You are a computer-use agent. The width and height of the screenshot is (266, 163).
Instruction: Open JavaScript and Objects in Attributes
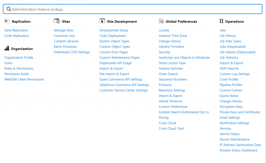click(x=184, y=58)
